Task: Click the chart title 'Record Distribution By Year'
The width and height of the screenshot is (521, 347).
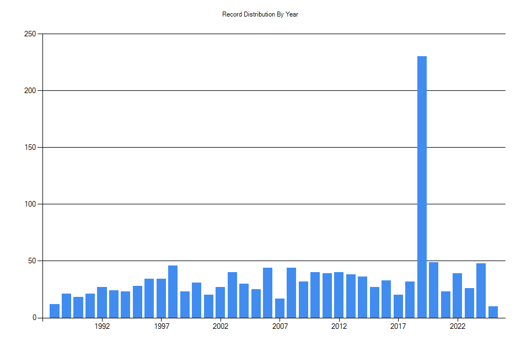Action: pyautogui.click(x=260, y=14)
